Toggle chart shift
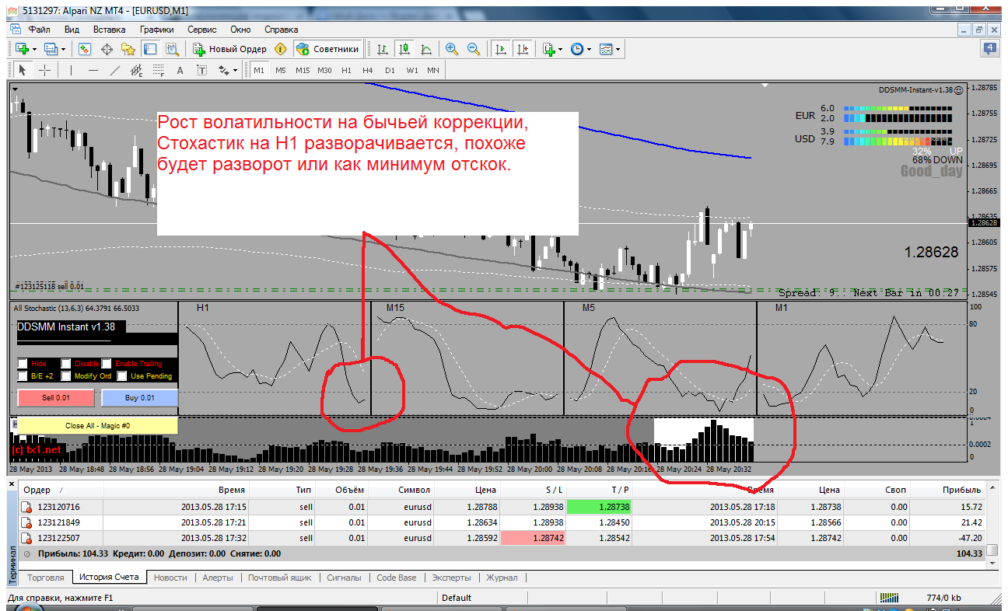The height and width of the screenshot is (611, 1008). click(522, 49)
